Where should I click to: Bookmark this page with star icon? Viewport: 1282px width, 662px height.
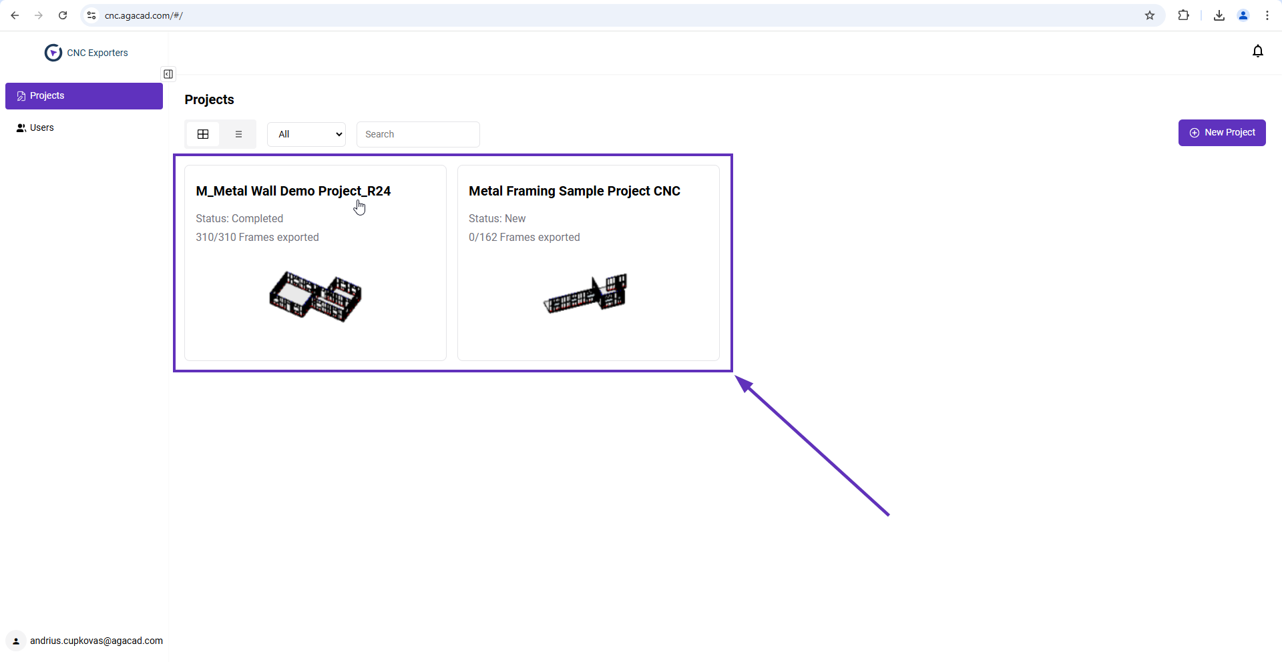click(x=1149, y=15)
